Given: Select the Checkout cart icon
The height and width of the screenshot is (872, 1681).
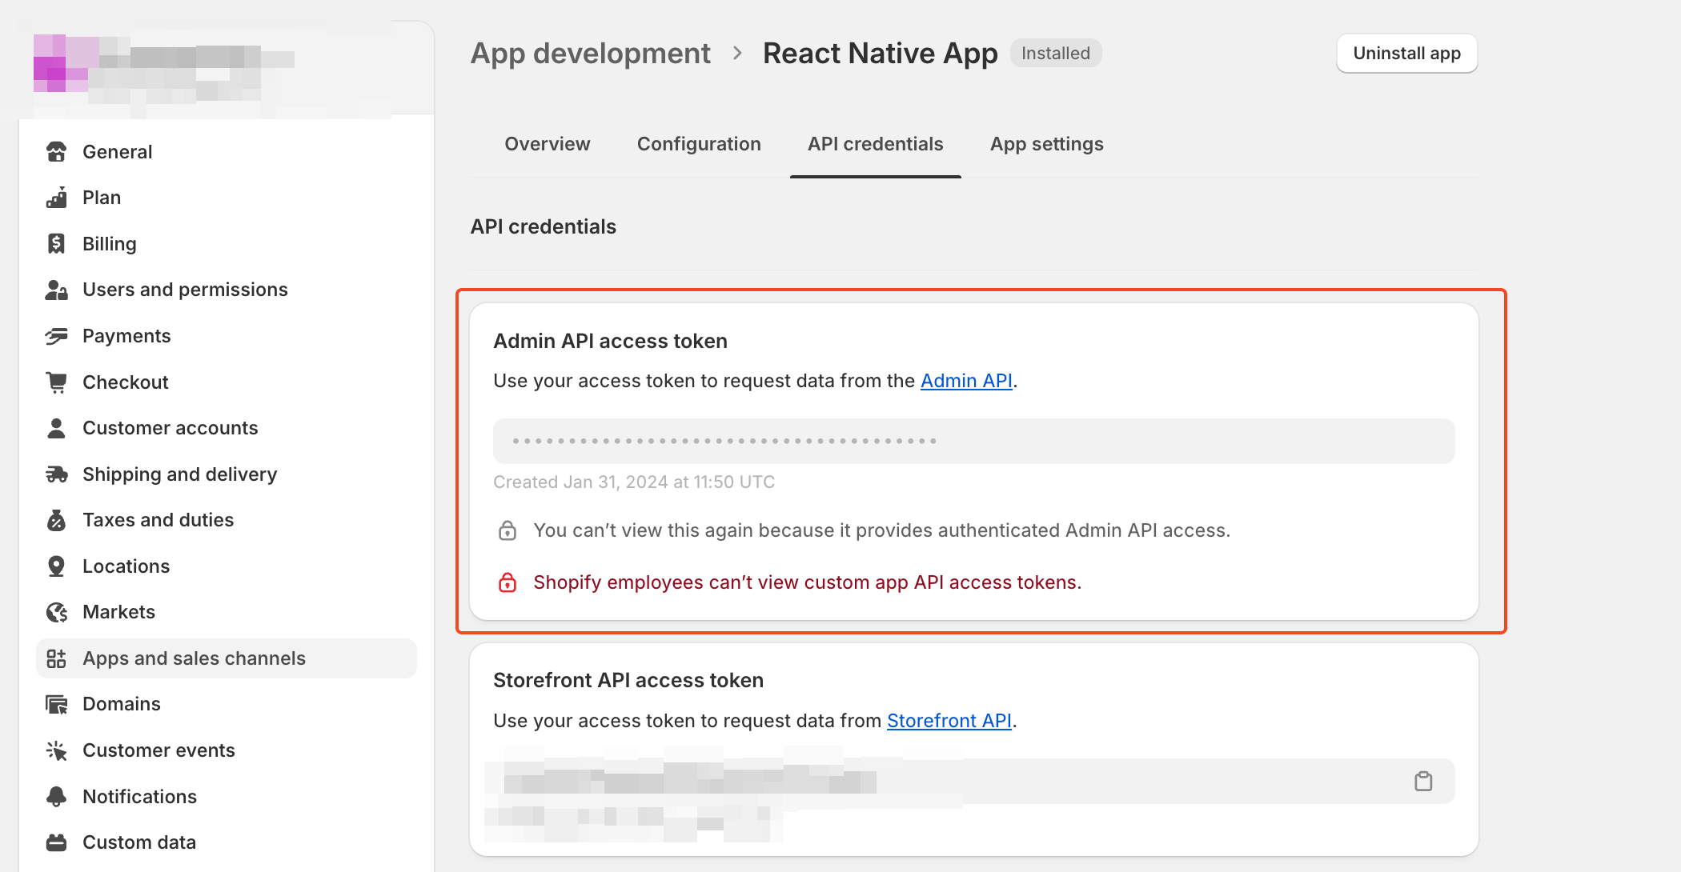Looking at the screenshot, I should [x=56, y=382].
